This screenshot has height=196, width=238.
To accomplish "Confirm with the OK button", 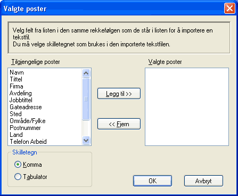I will [x=152, y=181].
